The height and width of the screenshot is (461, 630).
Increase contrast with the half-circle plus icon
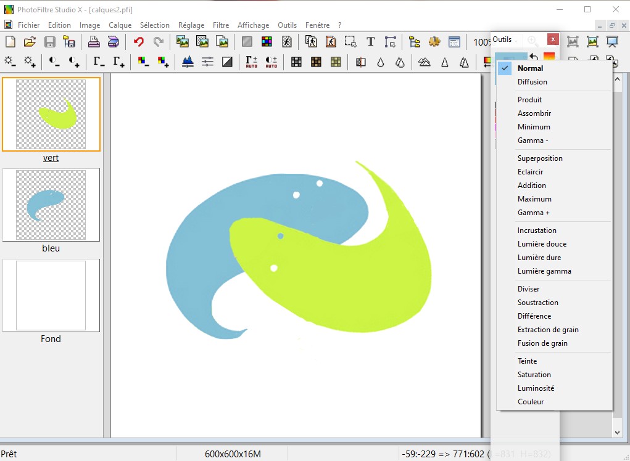(74, 62)
